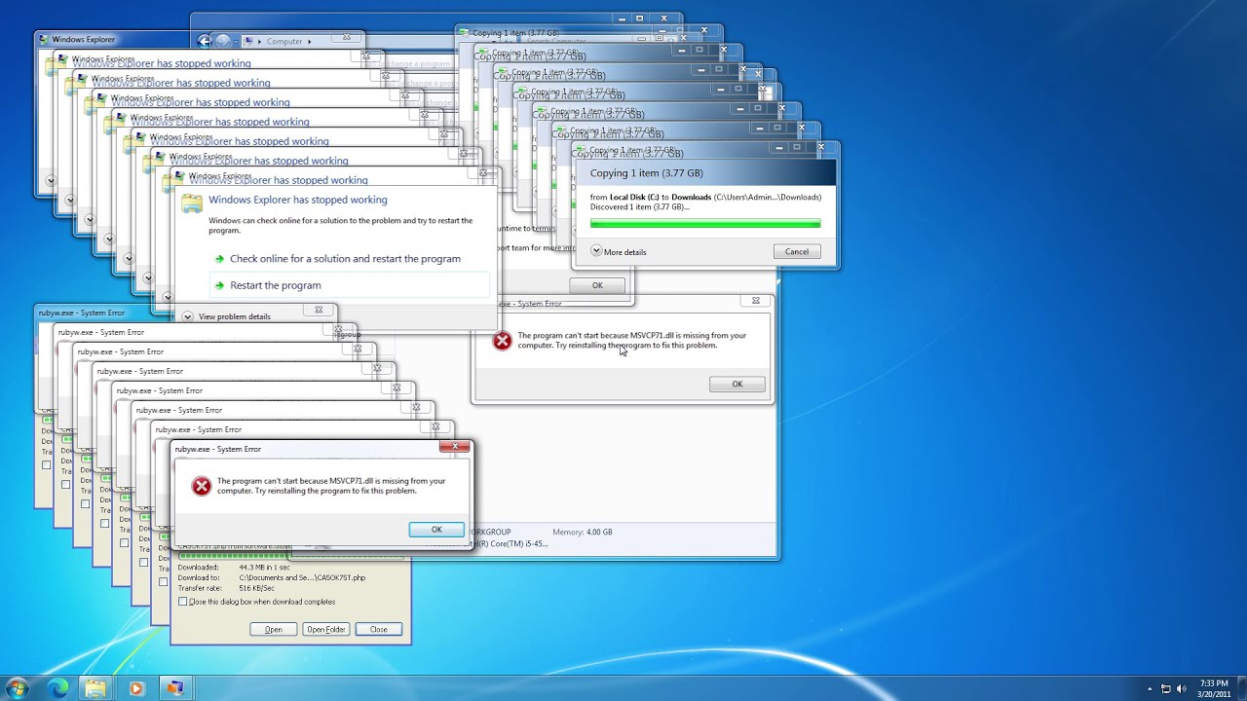Screen dimensions: 1247x701
Task: Click the network icon in the system tray
Action: click(1166, 689)
